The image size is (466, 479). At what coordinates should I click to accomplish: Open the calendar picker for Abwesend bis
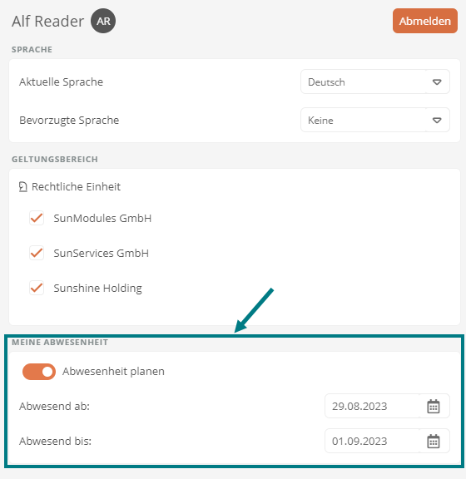pos(434,441)
